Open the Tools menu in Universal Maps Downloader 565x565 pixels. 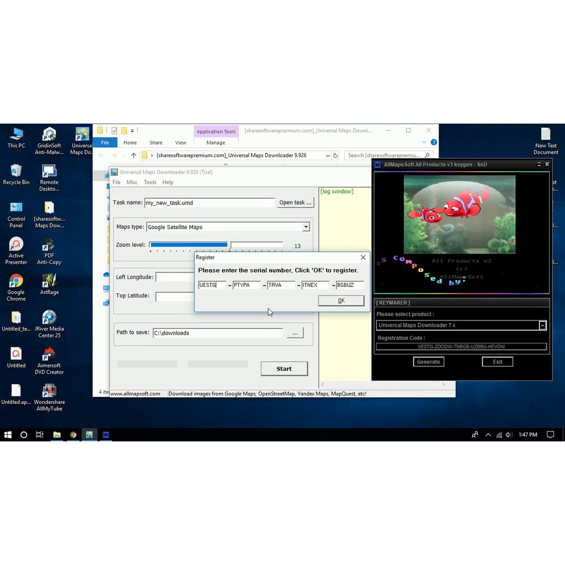150,182
